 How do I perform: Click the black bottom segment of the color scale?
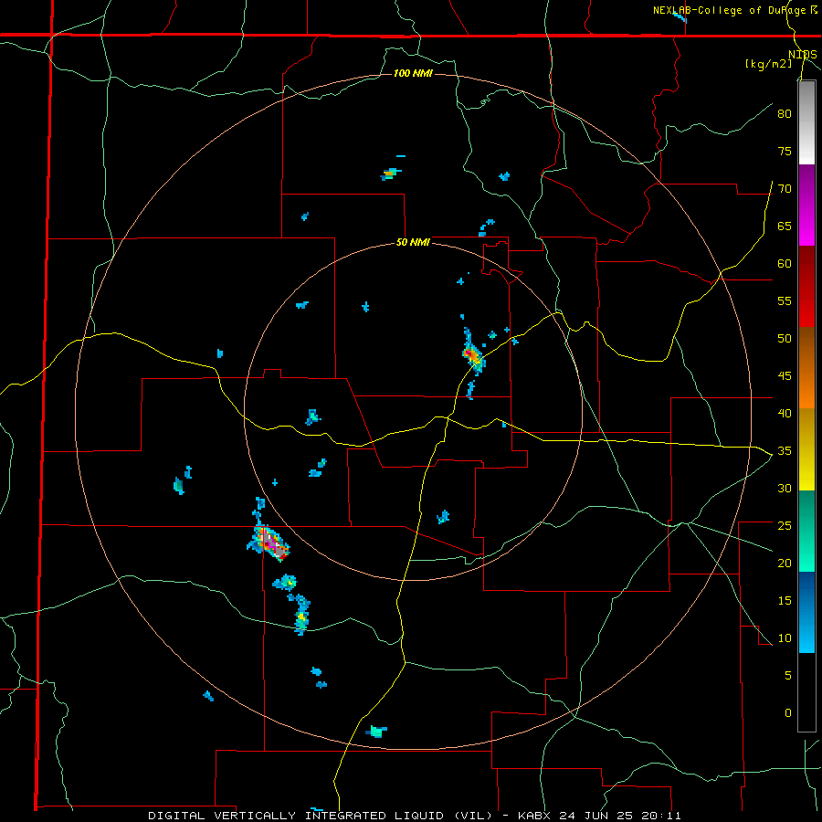806,692
